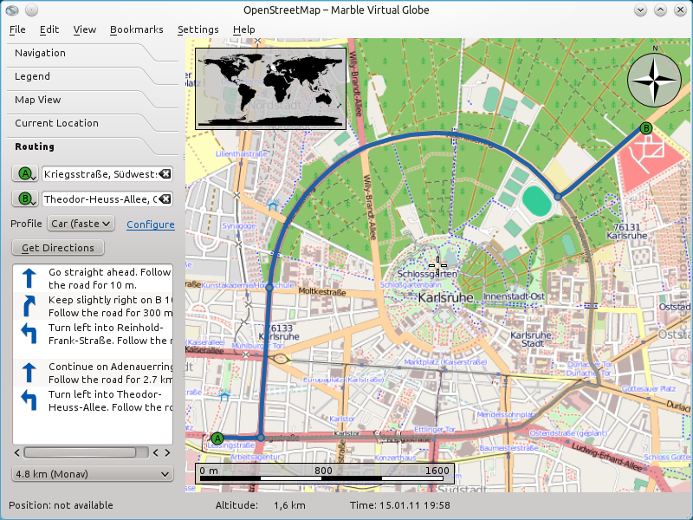Click the green A start marker on map
This screenshot has width=693, height=520.
click(x=217, y=439)
